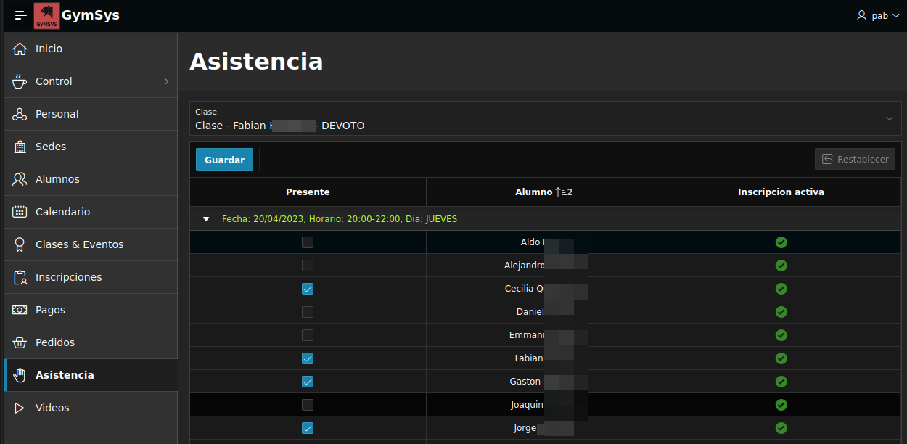Screen dimensions: 907x444
Task: Click the Alumnos people icon in sidebar
Action: (21, 178)
